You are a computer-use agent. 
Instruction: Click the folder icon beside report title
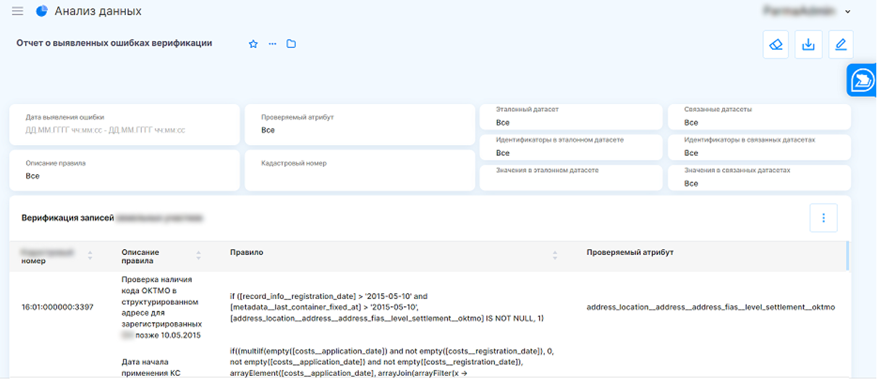click(291, 44)
